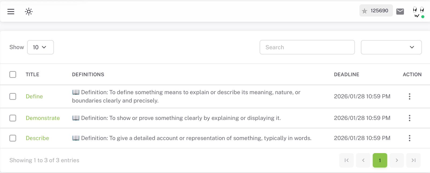
Task: Tick the checkbox for Define row
Action: click(13, 96)
